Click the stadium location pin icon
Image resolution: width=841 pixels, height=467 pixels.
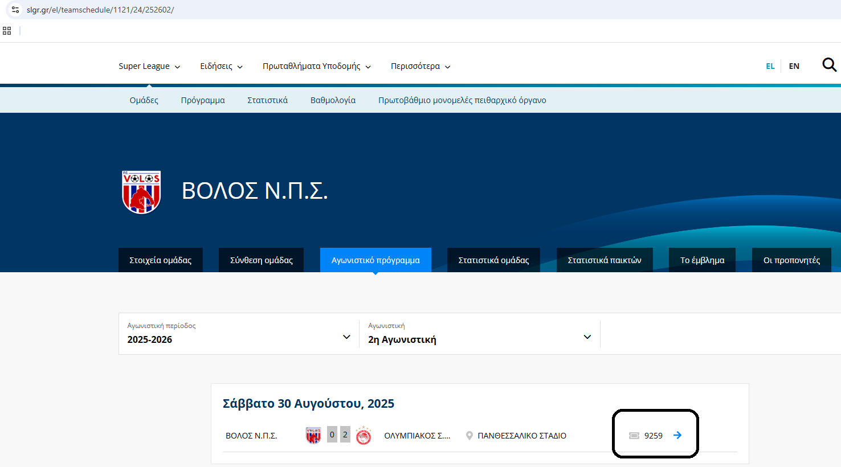point(470,436)
